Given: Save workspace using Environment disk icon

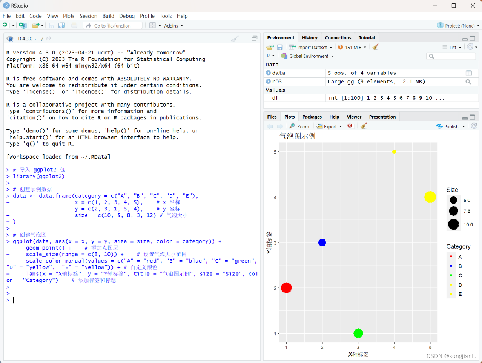Looking at the screenshot, I should click(280, 47).
